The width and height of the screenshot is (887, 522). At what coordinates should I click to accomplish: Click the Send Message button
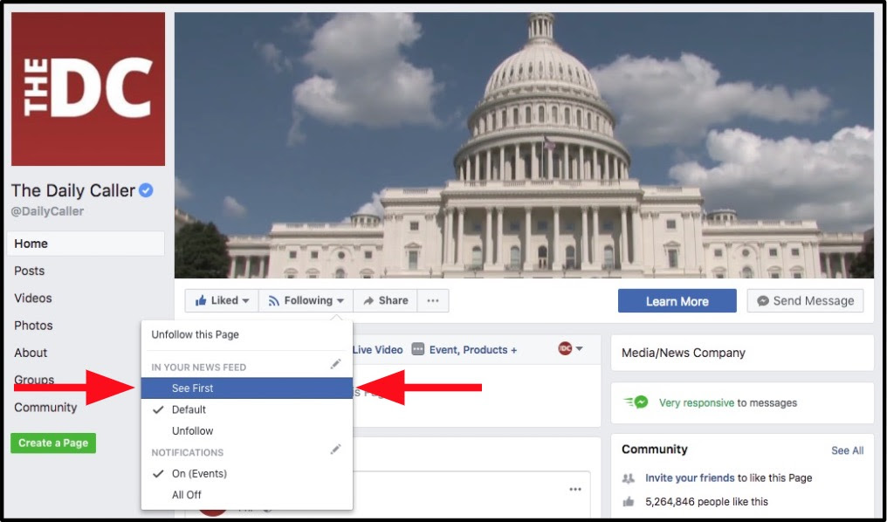coord(805,301)
